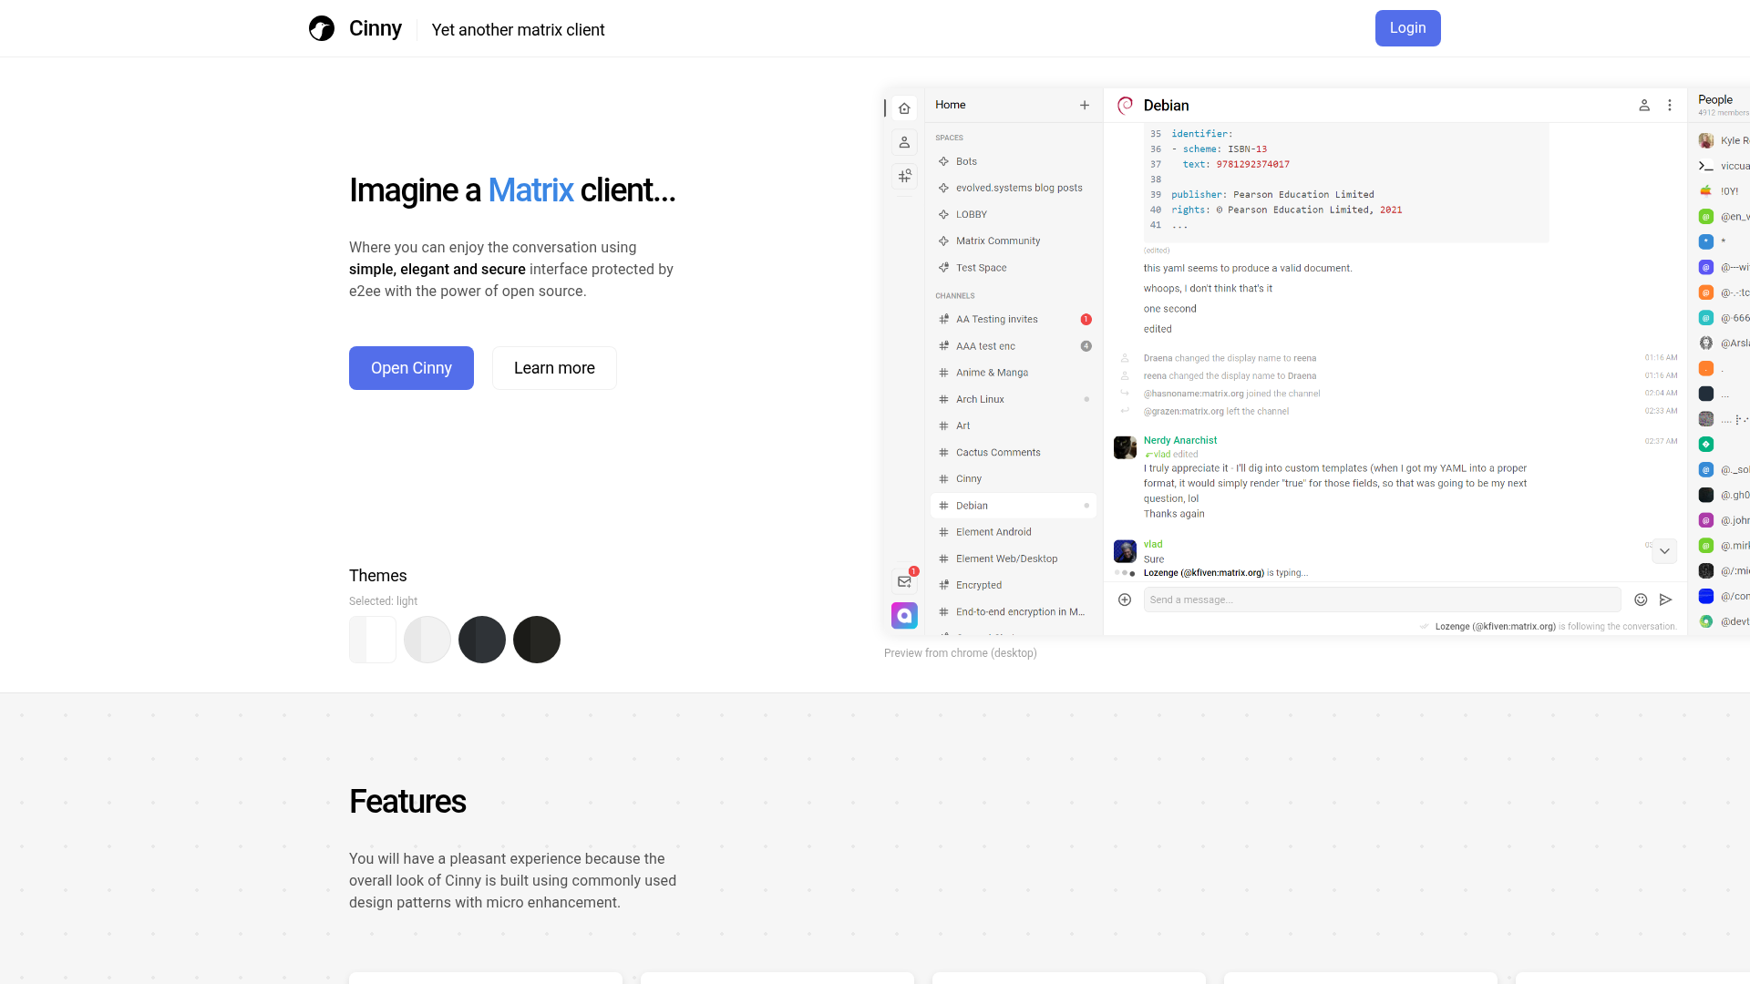
Task: Click the Login button
Action: 1407,28
